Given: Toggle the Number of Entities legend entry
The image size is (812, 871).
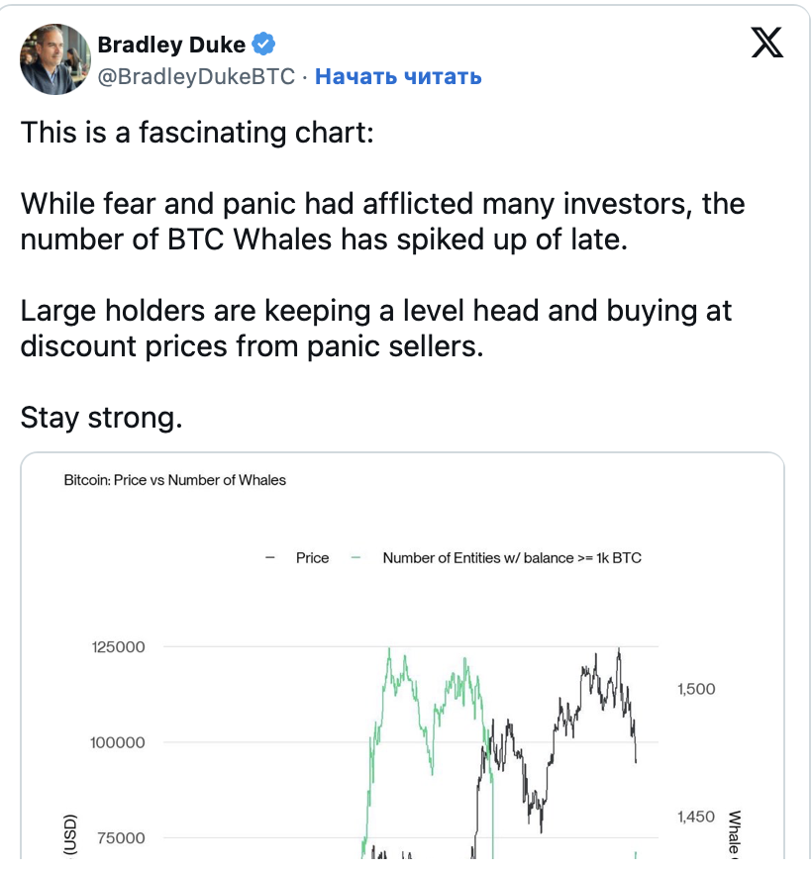Looking at the screenshot, I should (x=511, y=558).
